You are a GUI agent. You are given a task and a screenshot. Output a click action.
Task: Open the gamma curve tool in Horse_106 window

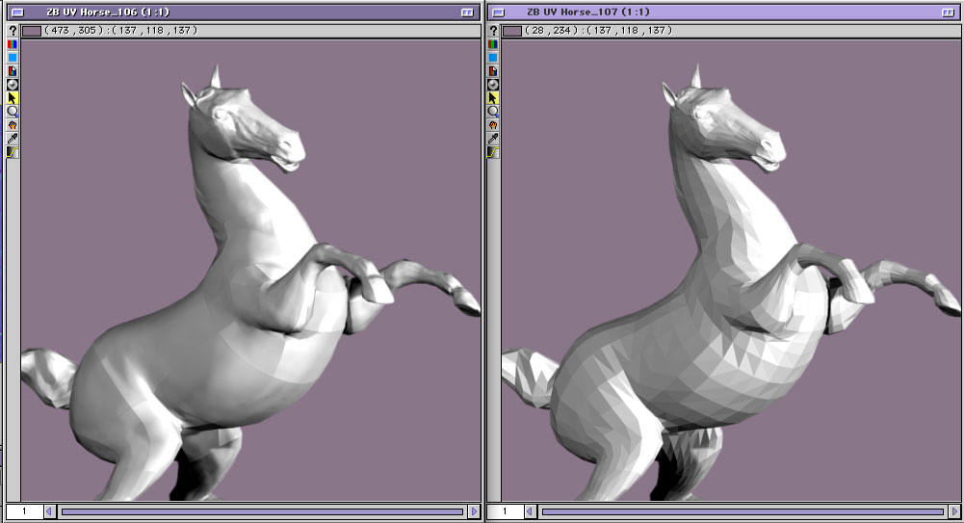[13, 152]
